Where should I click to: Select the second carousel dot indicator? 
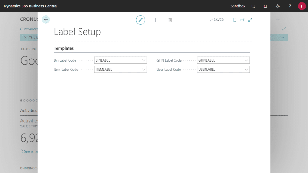coord(24,100)
